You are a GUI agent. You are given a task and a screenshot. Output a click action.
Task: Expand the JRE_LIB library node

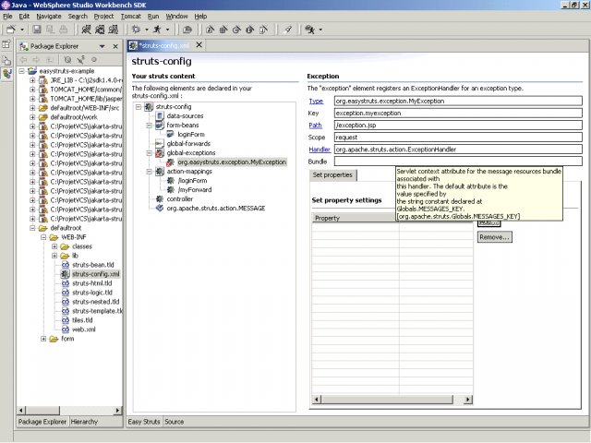coord(32,80)
